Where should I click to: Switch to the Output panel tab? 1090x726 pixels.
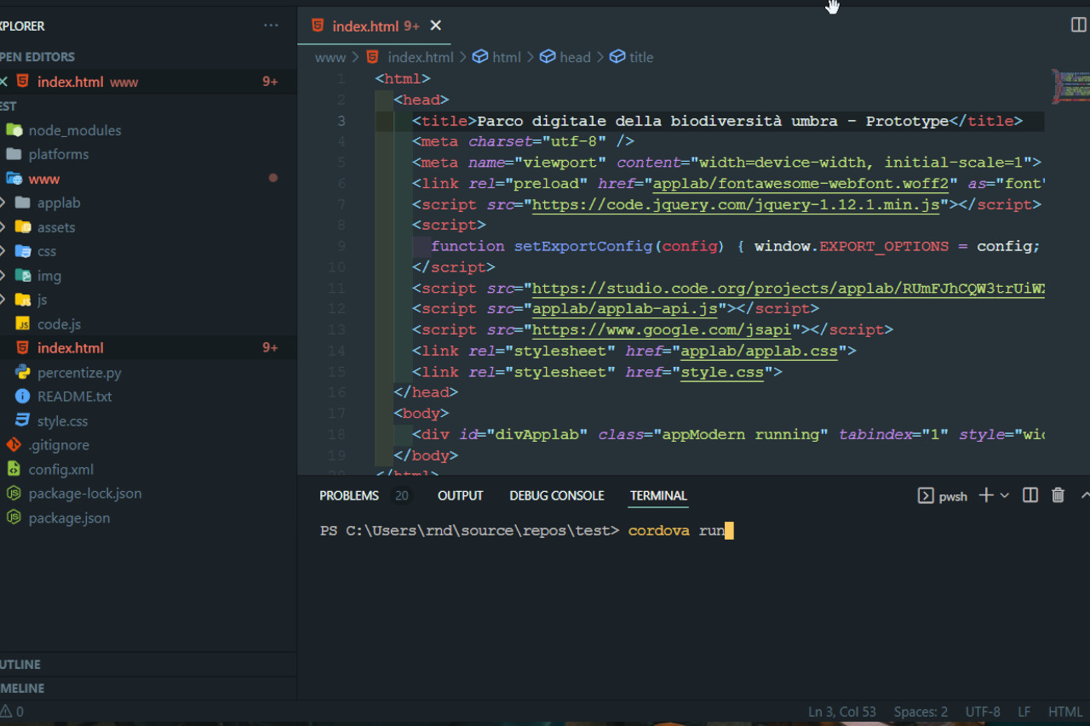click(460, 495)
